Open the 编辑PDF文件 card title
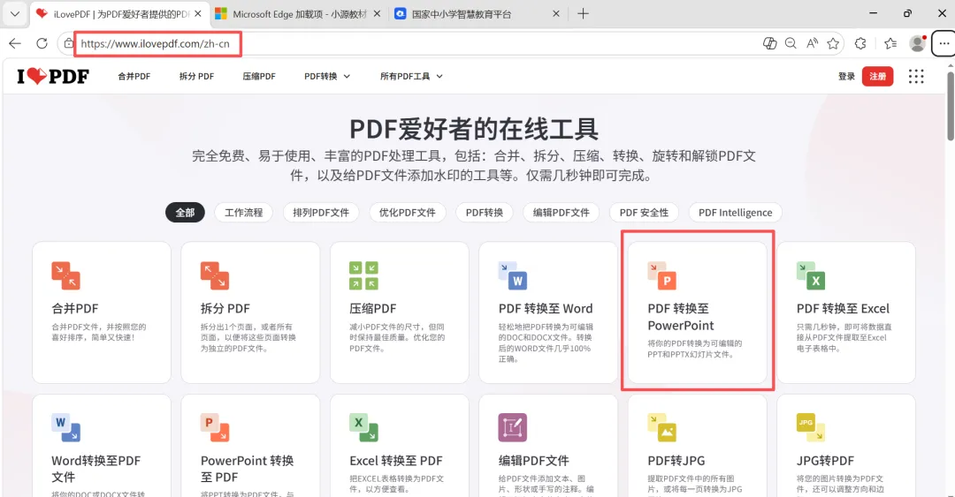Viewport: 955px width, 497px height. [x=533, y=461]
